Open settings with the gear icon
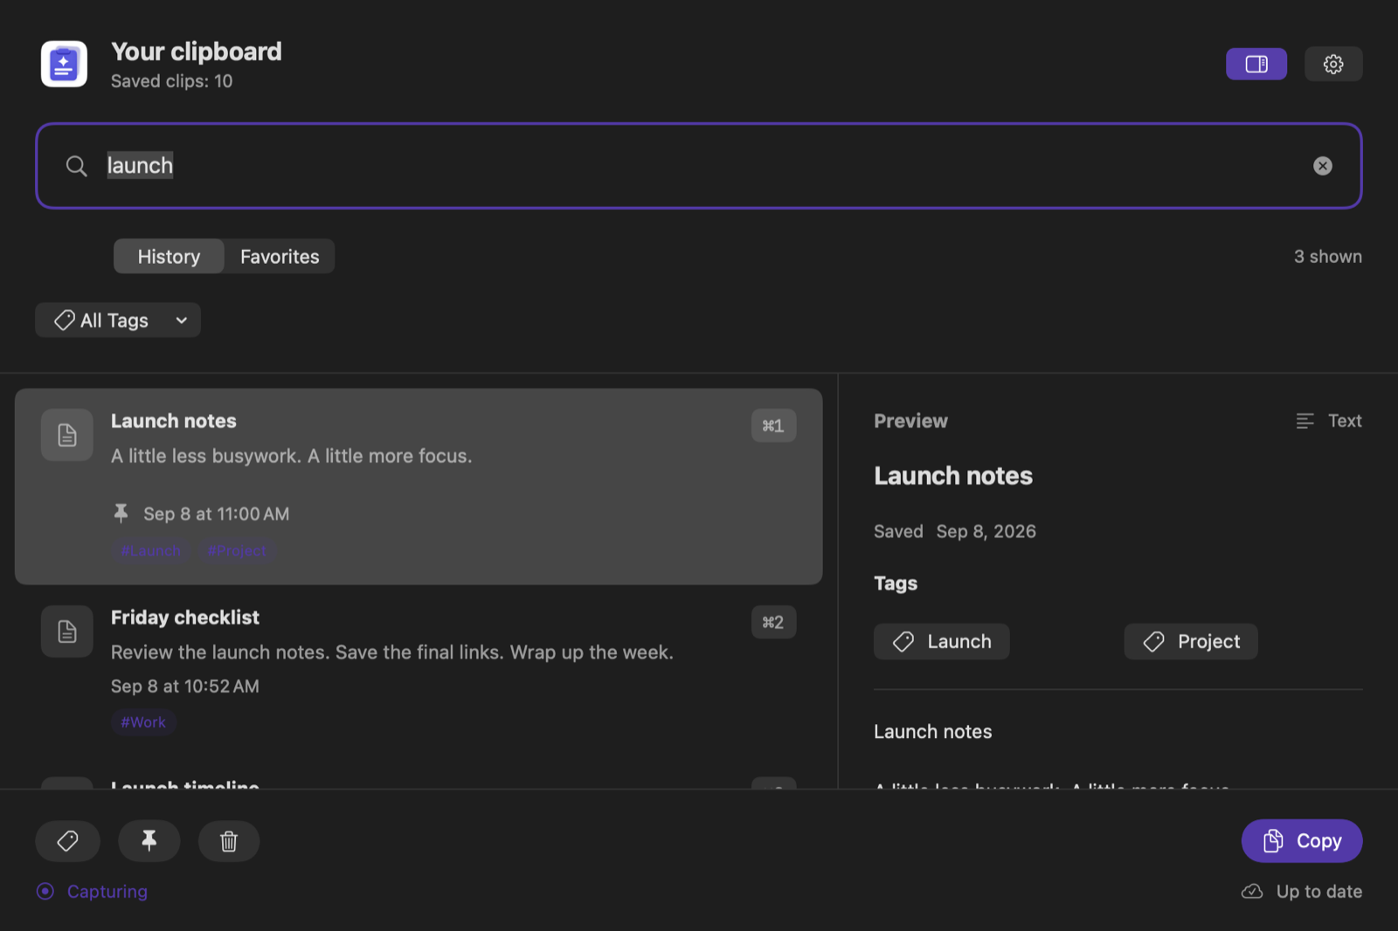The height and width of the screenshot is (931, 1398). [1332, 64]
